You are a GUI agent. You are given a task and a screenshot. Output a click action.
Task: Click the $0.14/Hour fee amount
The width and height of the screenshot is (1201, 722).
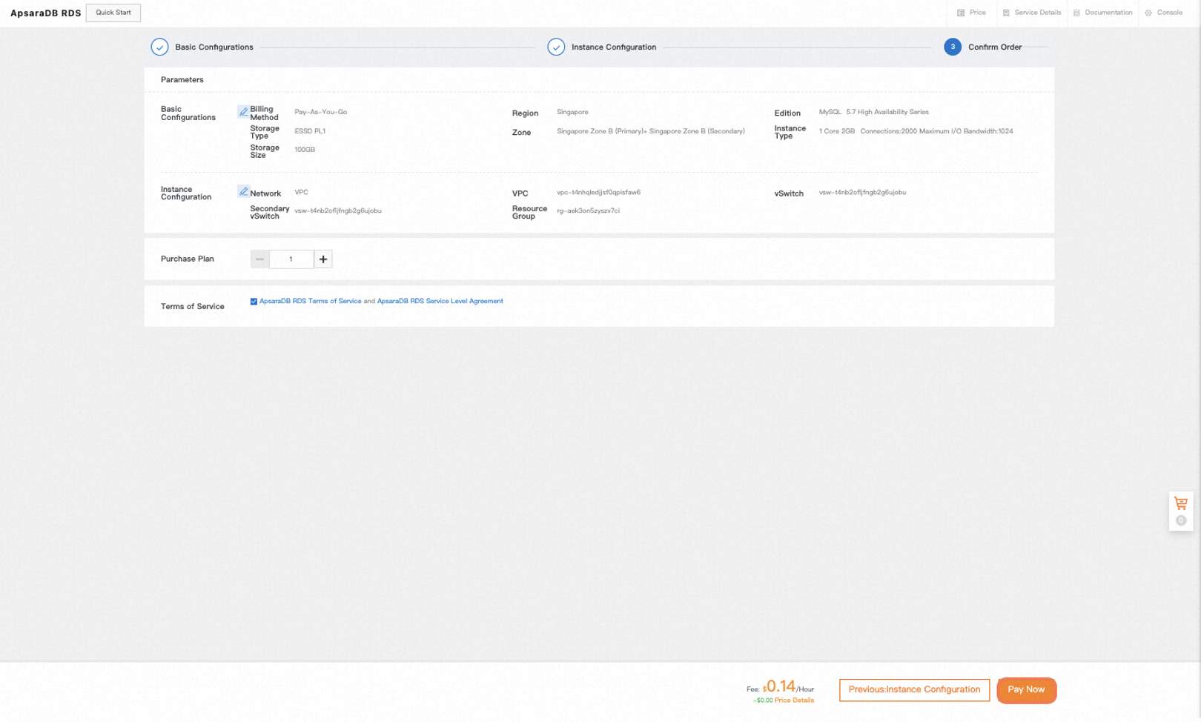(x=788, y=687)
